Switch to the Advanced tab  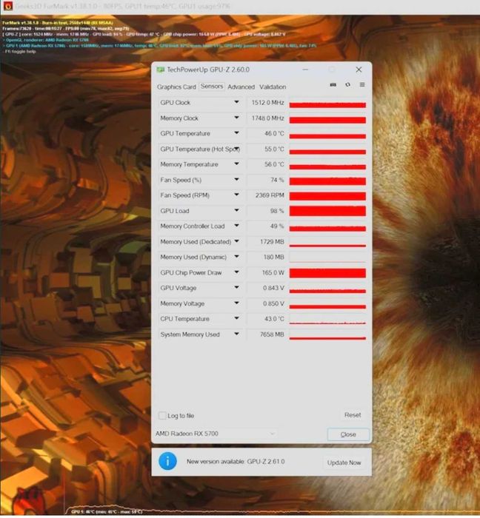pyautogui.click(x=241, y=87)
